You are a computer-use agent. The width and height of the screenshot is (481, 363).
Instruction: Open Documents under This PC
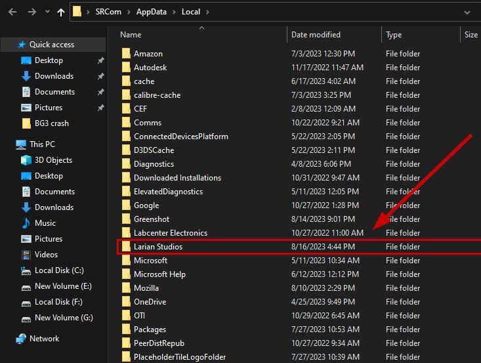(x=54, y=192)
